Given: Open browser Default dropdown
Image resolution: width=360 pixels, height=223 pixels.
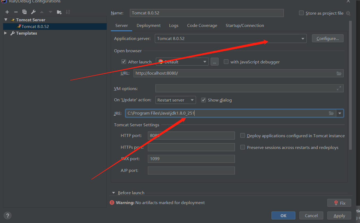Looking at the screenshot, I should coord(182,62).
